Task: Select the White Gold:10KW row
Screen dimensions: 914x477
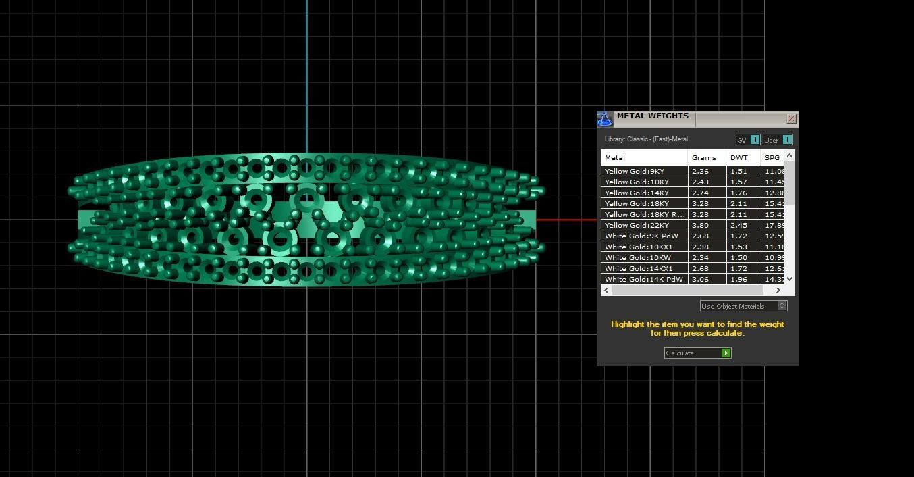Action: pos(693,257)
